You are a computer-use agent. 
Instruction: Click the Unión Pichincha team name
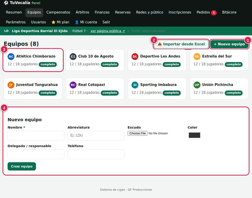218,85
